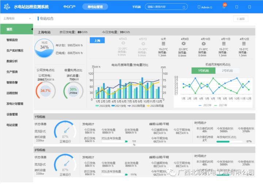Toggle 2021发电 legend in bar chart
Screen dimensions: 263x184
pos(119,106)
